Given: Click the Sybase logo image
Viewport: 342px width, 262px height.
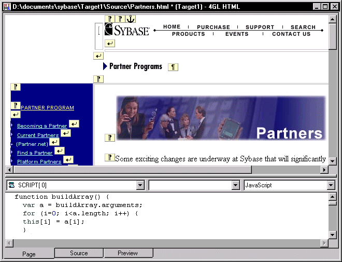Looking at the screenshot, I should click(127, 30).
